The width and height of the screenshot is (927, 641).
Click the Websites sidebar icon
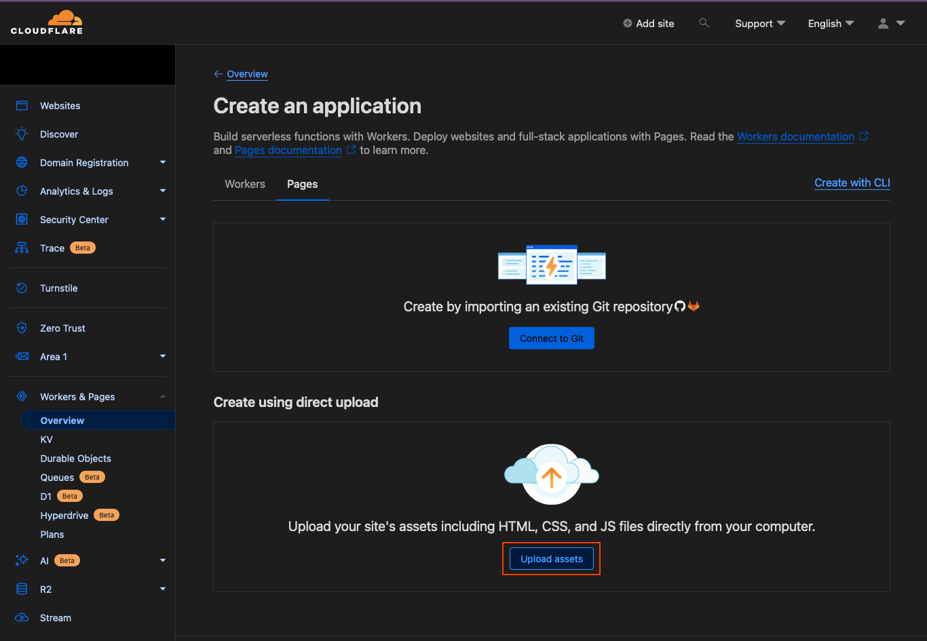click(x=22, y=106)
